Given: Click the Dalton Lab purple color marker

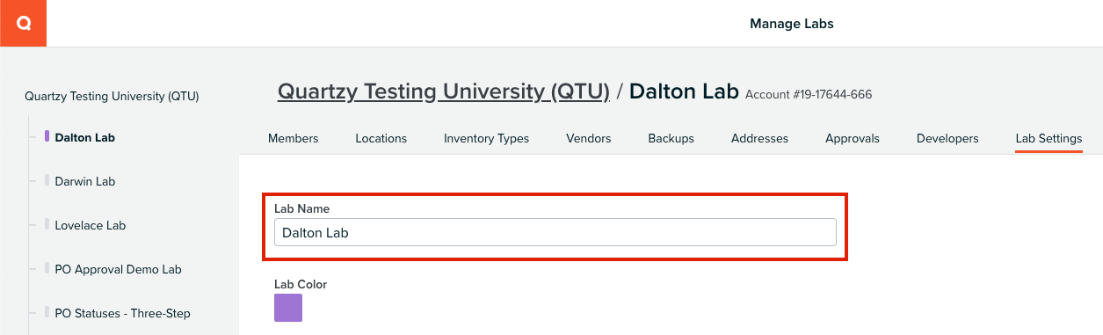Looking at the screenshot, I should (x=47, y=136).
